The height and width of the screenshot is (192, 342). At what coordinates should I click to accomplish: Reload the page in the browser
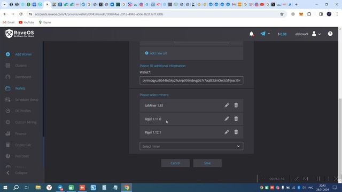pos(21,14)
